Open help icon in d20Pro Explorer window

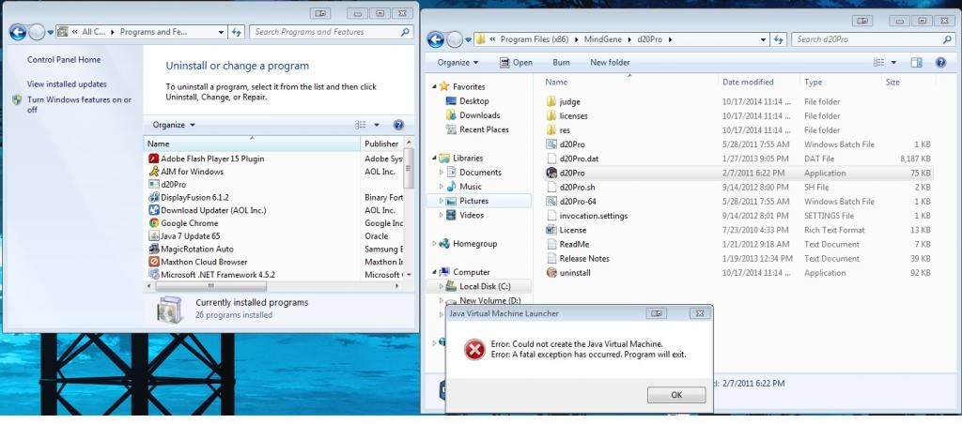(x=940, y=63)
